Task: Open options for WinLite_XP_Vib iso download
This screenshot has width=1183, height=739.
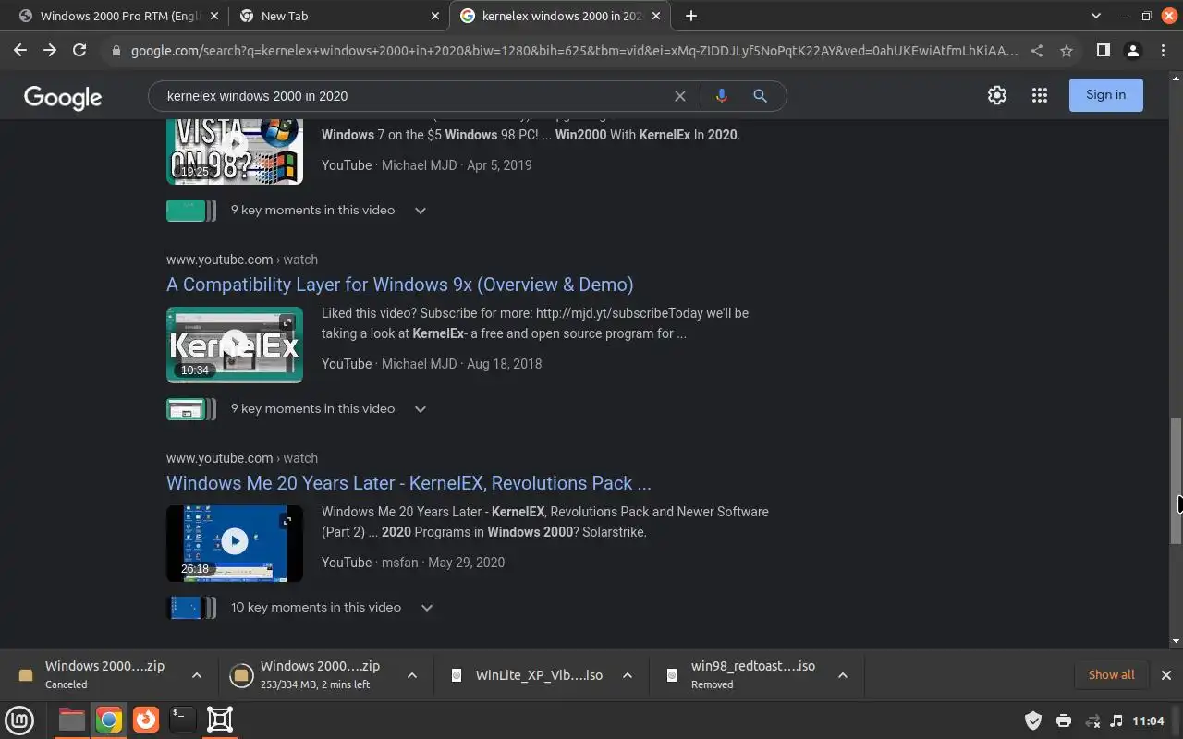Action: click(x=628, y=675)
